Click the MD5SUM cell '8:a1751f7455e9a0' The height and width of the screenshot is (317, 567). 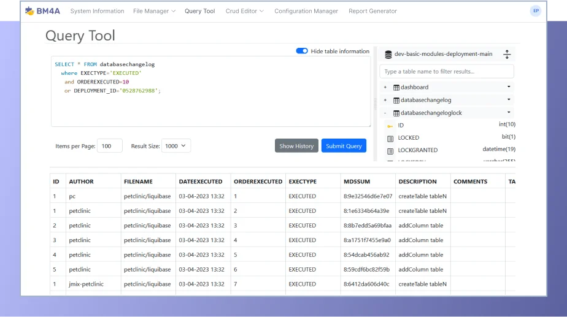[367, 240]
